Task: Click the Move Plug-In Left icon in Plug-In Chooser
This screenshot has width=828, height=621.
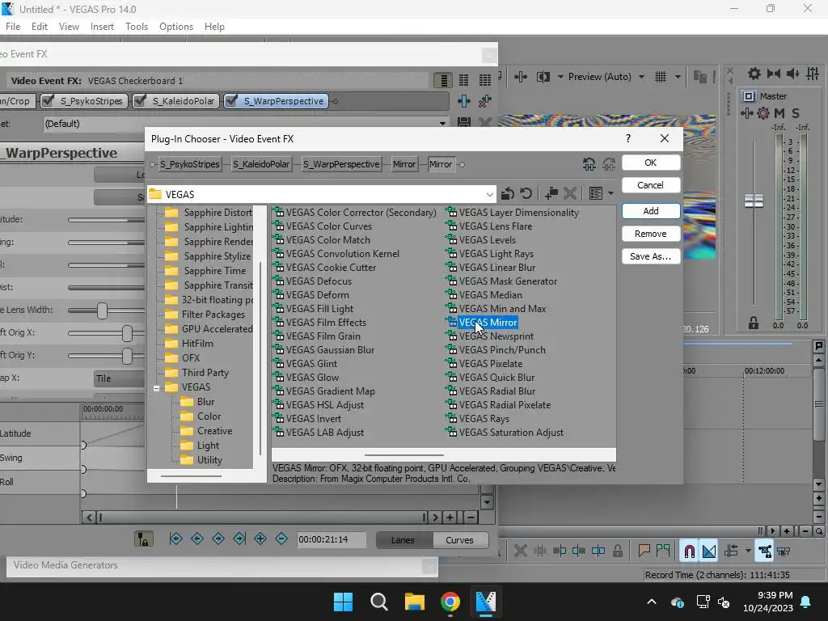Action: (589, 164)
